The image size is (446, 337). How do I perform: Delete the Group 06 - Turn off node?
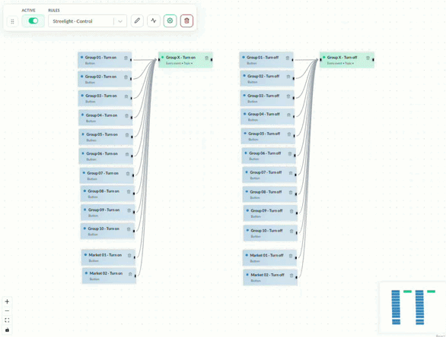[290, 154]
